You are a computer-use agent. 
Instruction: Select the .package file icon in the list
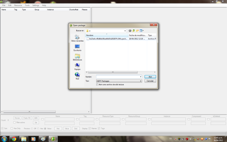coord(88,39)
